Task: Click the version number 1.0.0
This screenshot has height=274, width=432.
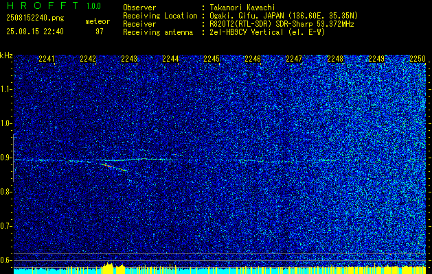Action: pos(93,6)
